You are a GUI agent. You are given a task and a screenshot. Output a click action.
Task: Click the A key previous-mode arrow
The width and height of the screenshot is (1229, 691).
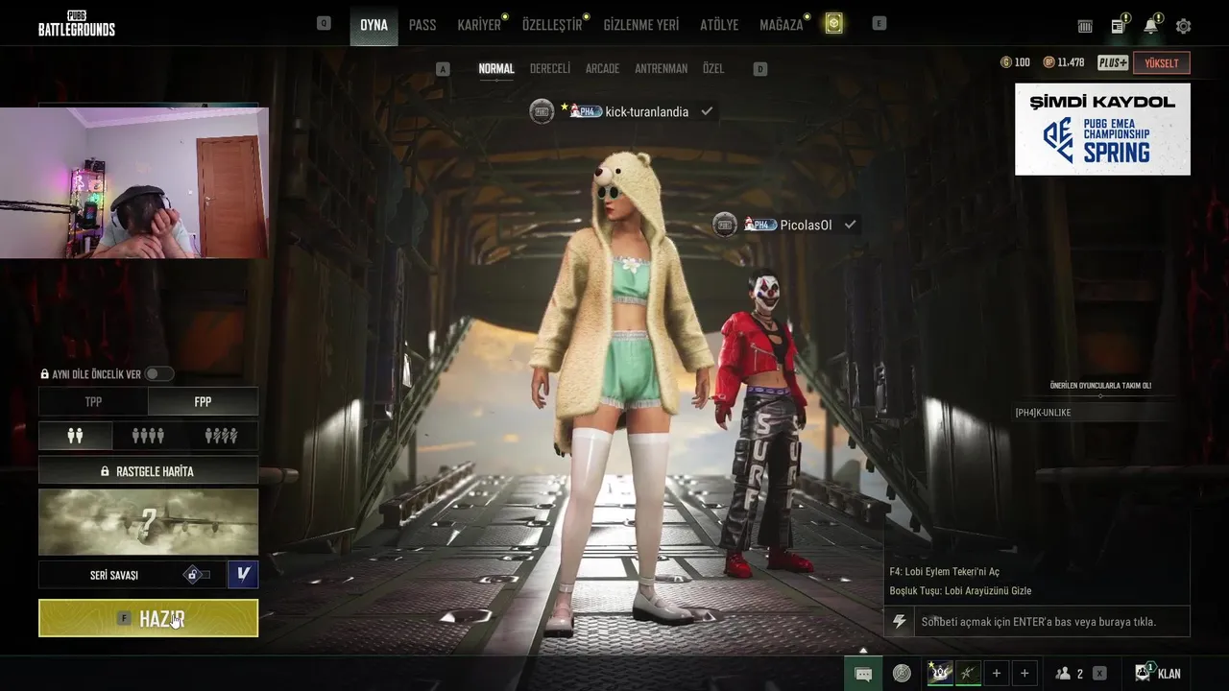point(443,69)
